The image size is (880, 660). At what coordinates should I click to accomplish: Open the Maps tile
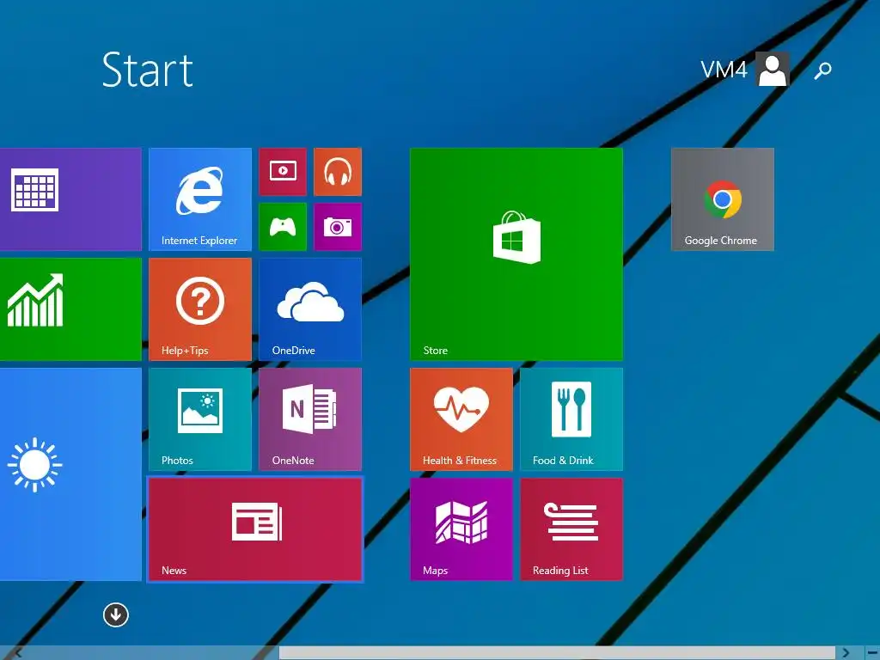click(x=461, y=529)
